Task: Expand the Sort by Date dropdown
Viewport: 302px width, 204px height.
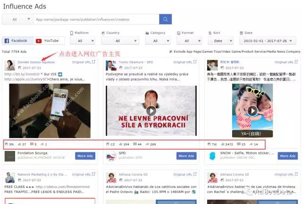Action: click(x=221, y=41)
